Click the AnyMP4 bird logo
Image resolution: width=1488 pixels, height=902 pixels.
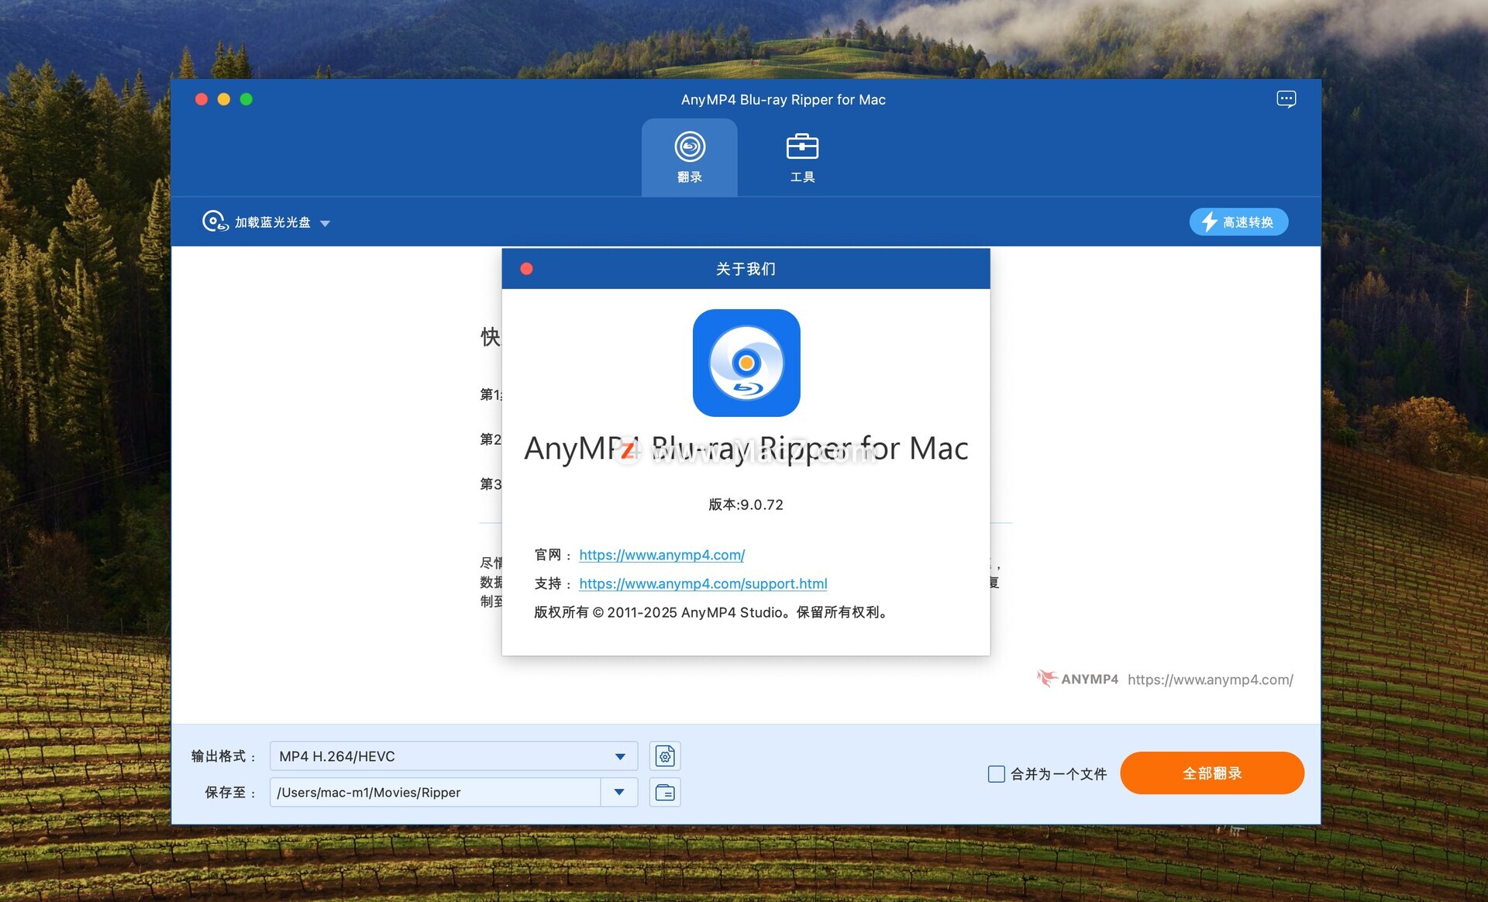[x=1047, y=678]
